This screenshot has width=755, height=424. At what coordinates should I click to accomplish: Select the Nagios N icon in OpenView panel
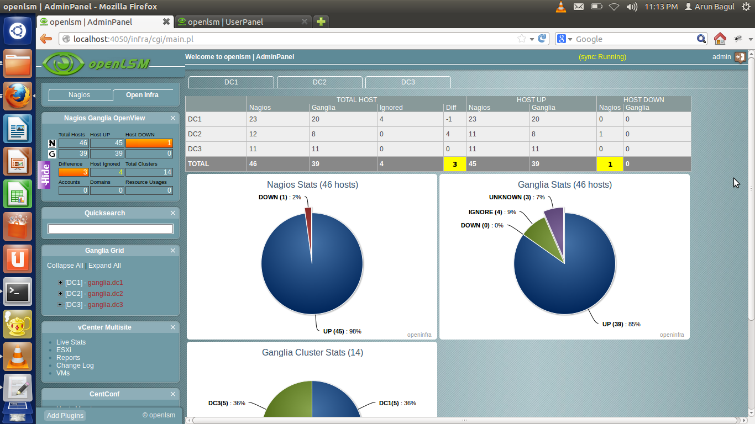52,144
